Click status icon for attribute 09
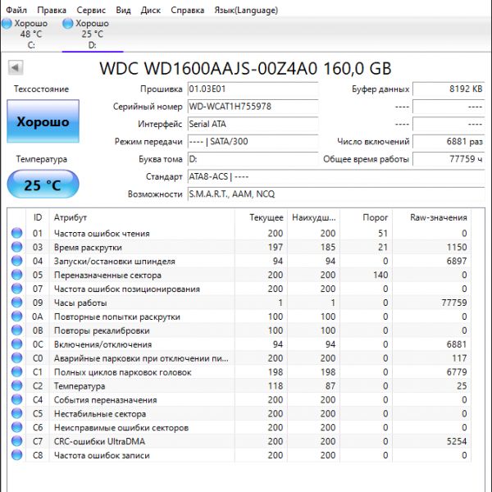 pyautogui.click(x=16, y=303)
